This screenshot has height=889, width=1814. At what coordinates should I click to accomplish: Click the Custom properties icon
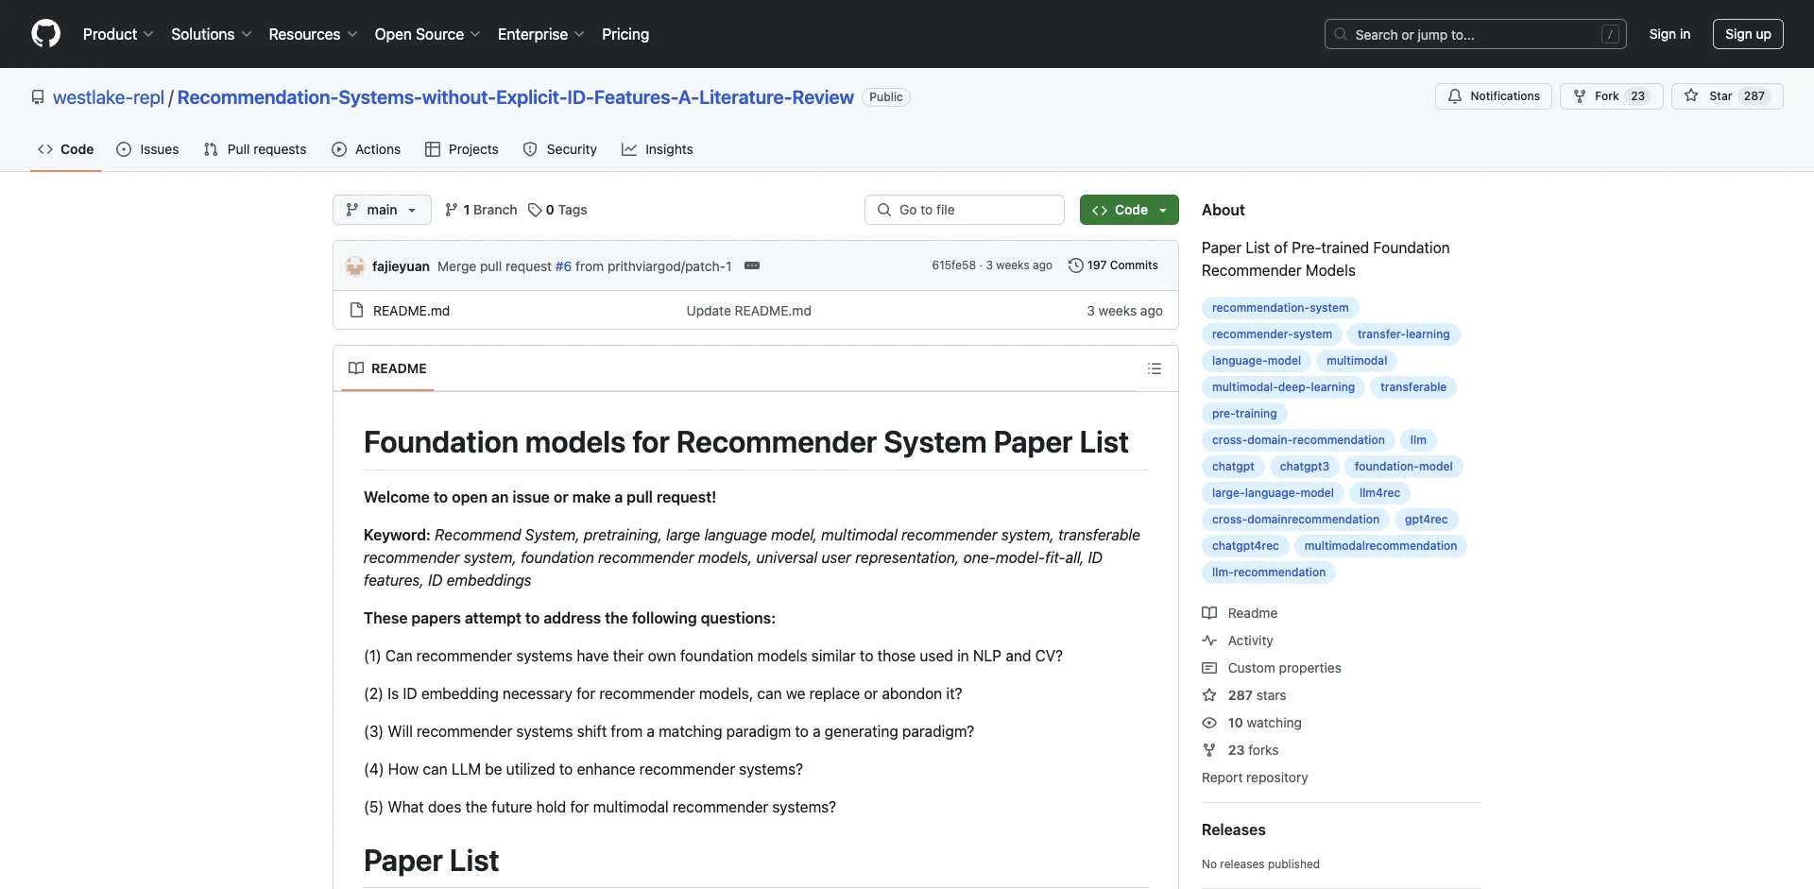click(x=1209, y=668)
